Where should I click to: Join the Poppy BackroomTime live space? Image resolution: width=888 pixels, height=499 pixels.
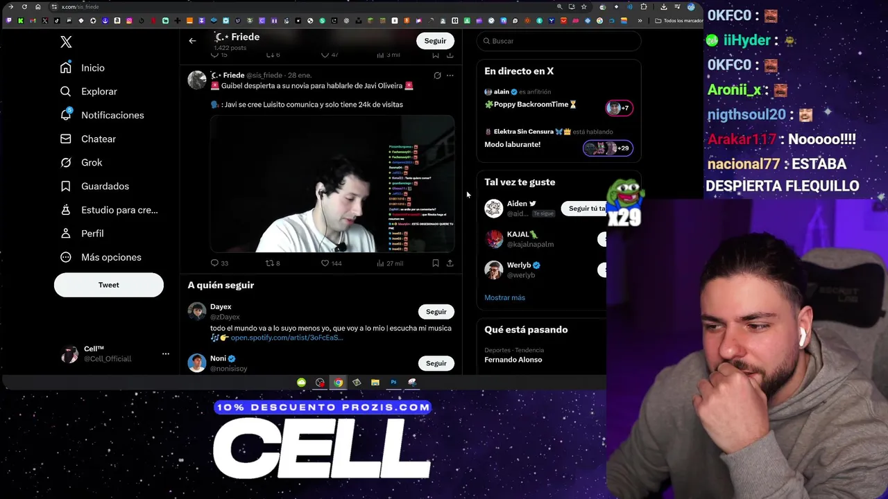531,105
